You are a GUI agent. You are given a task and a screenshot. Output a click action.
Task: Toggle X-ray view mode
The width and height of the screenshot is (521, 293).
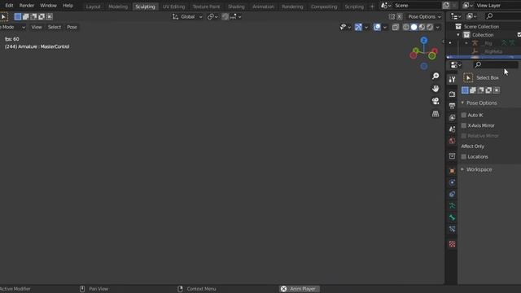click(395, 27)
